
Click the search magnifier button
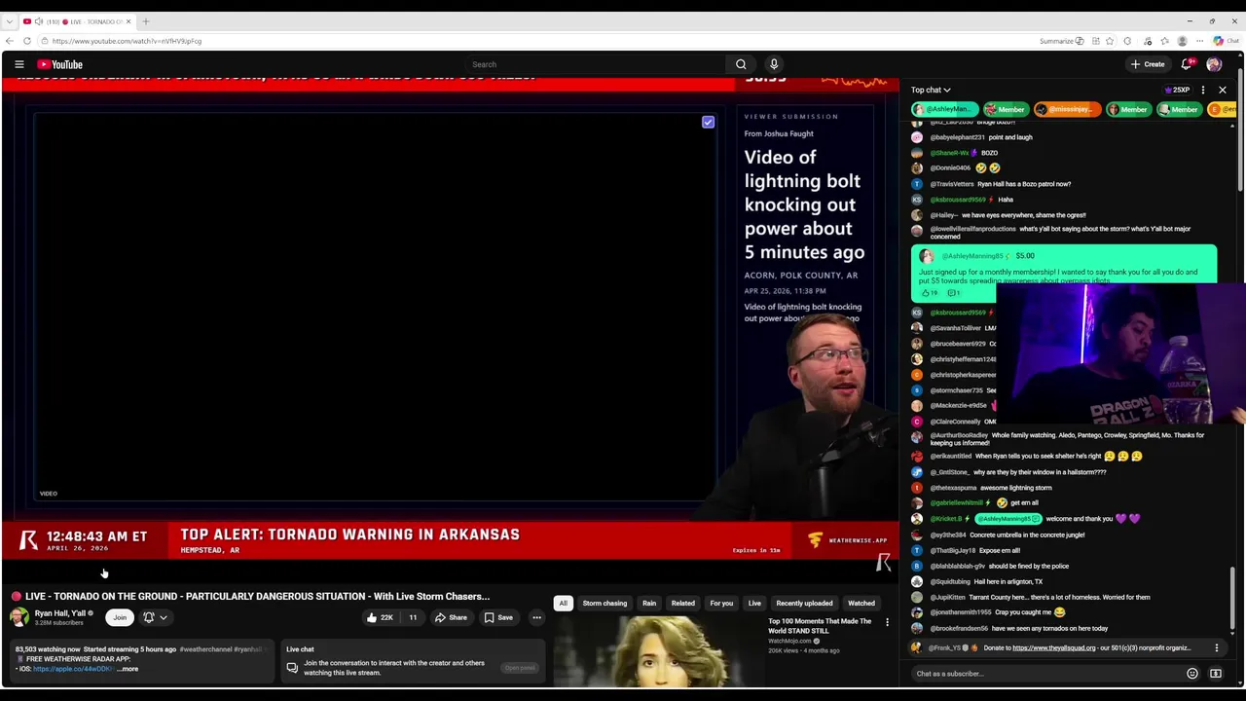point(741,64)
